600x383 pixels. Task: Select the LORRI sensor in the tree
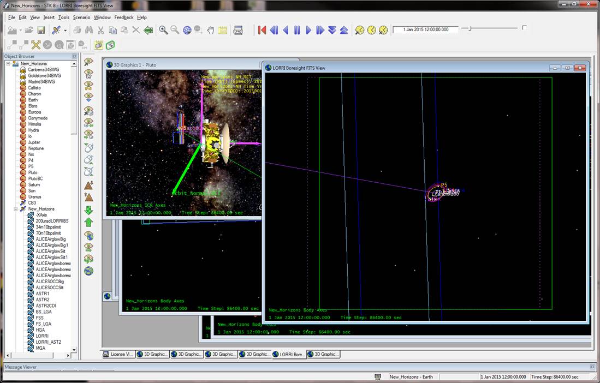[x=42, y=336]
